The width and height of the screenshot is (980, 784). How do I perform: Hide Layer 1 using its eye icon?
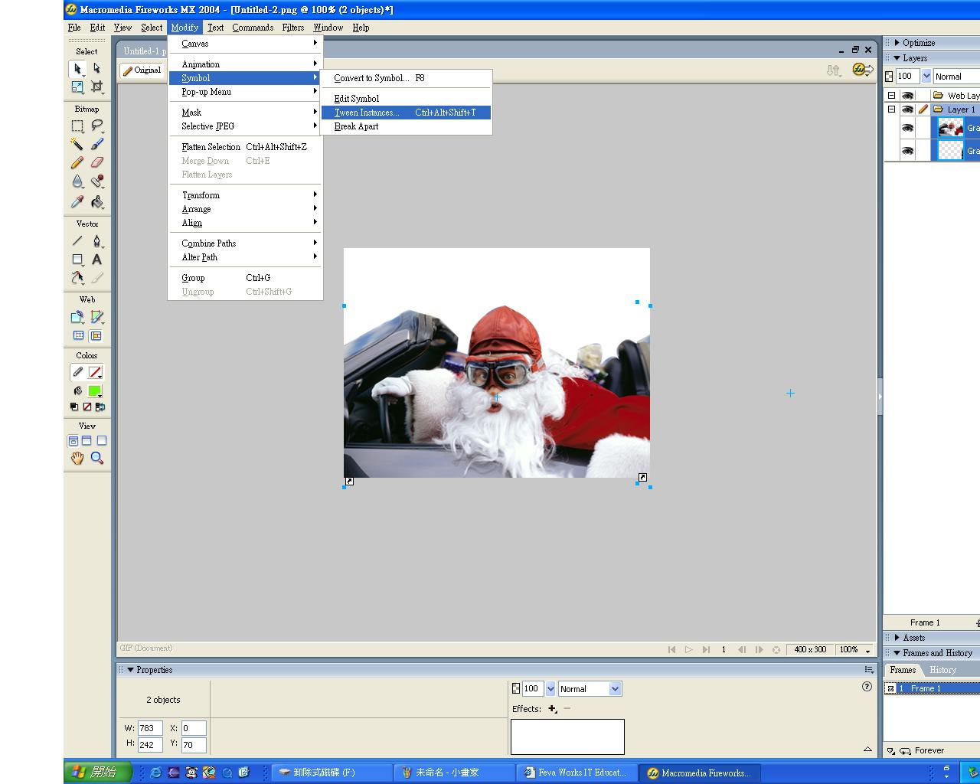(x=907, y=109)
